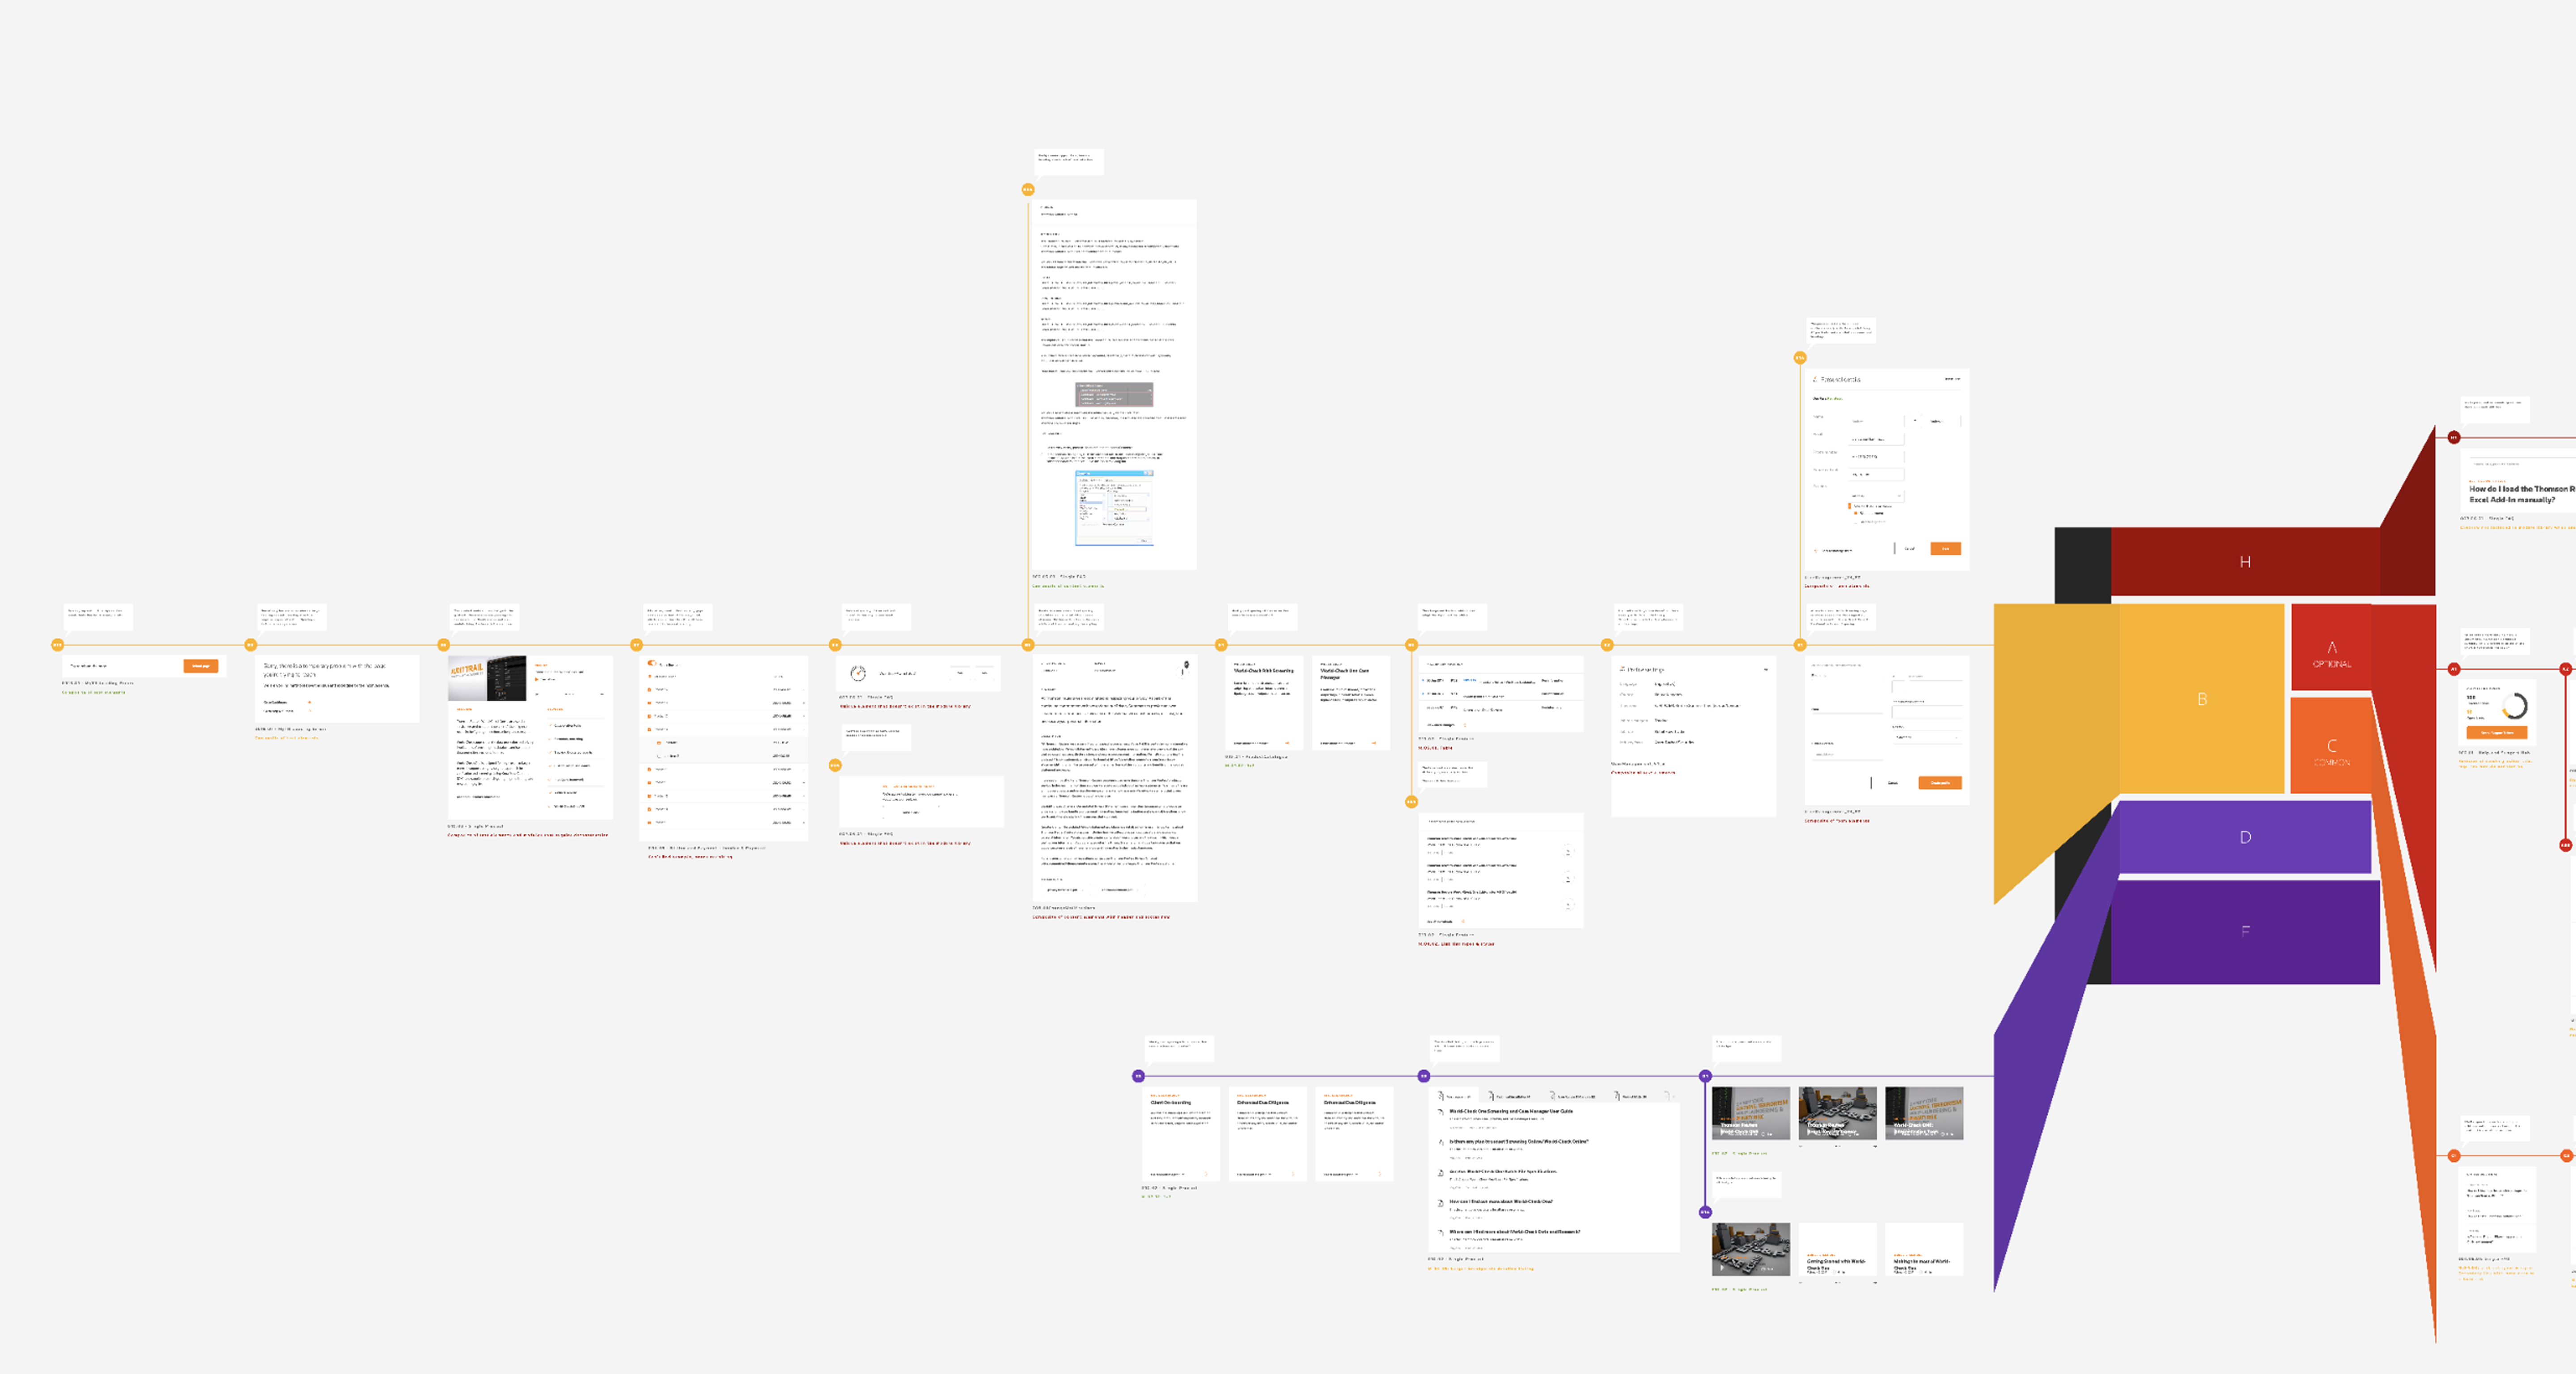Select purple marker above the top video row
The height and width of the screenshot is (1374, 2576).
1705,1076
